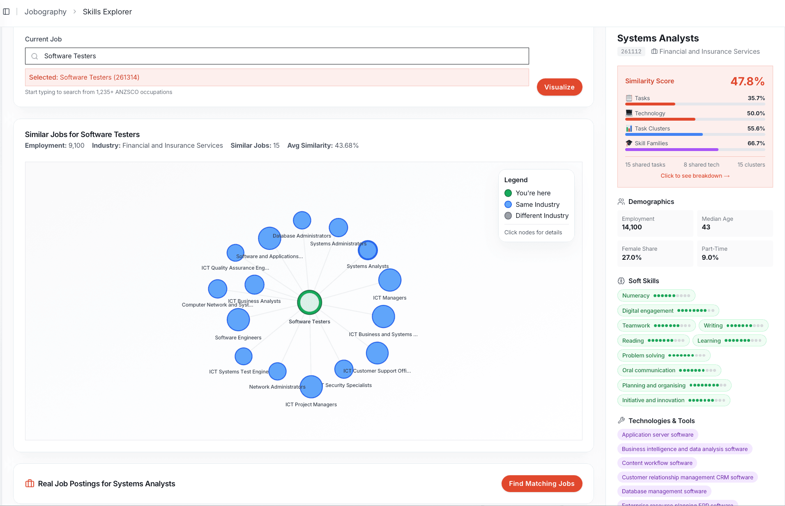Select Database management software tag

(664, 491)
